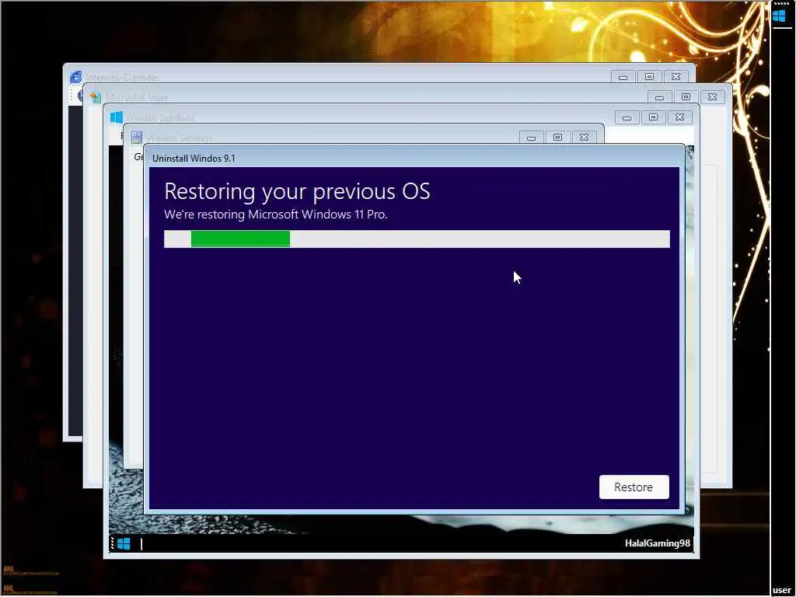Close the Windos Sandbox window
Viewport: 796px width, 597px height.
click(679, 117)
